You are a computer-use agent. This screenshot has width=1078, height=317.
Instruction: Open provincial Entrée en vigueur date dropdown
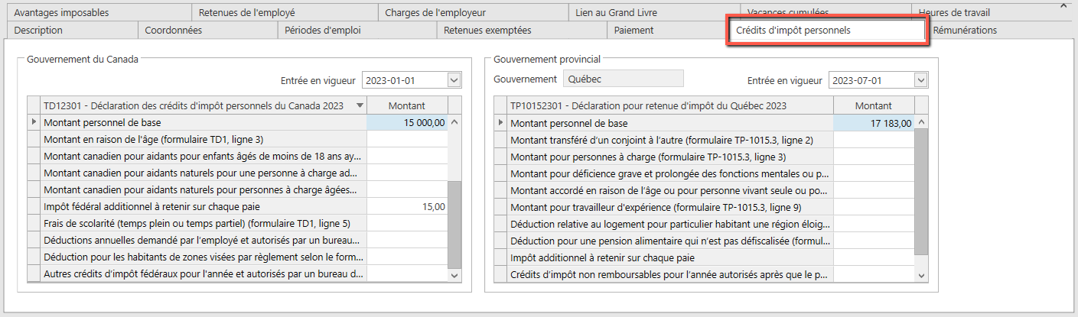921,80
